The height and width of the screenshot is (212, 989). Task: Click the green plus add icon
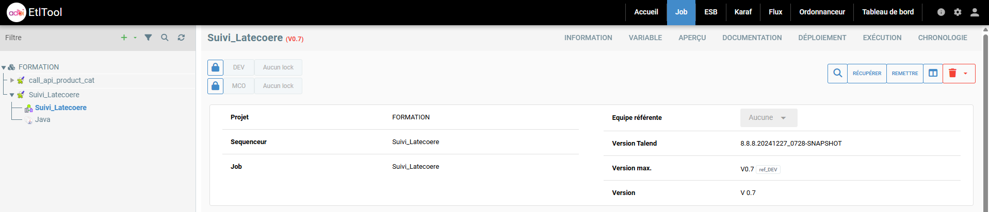click(x=124, y=38)
